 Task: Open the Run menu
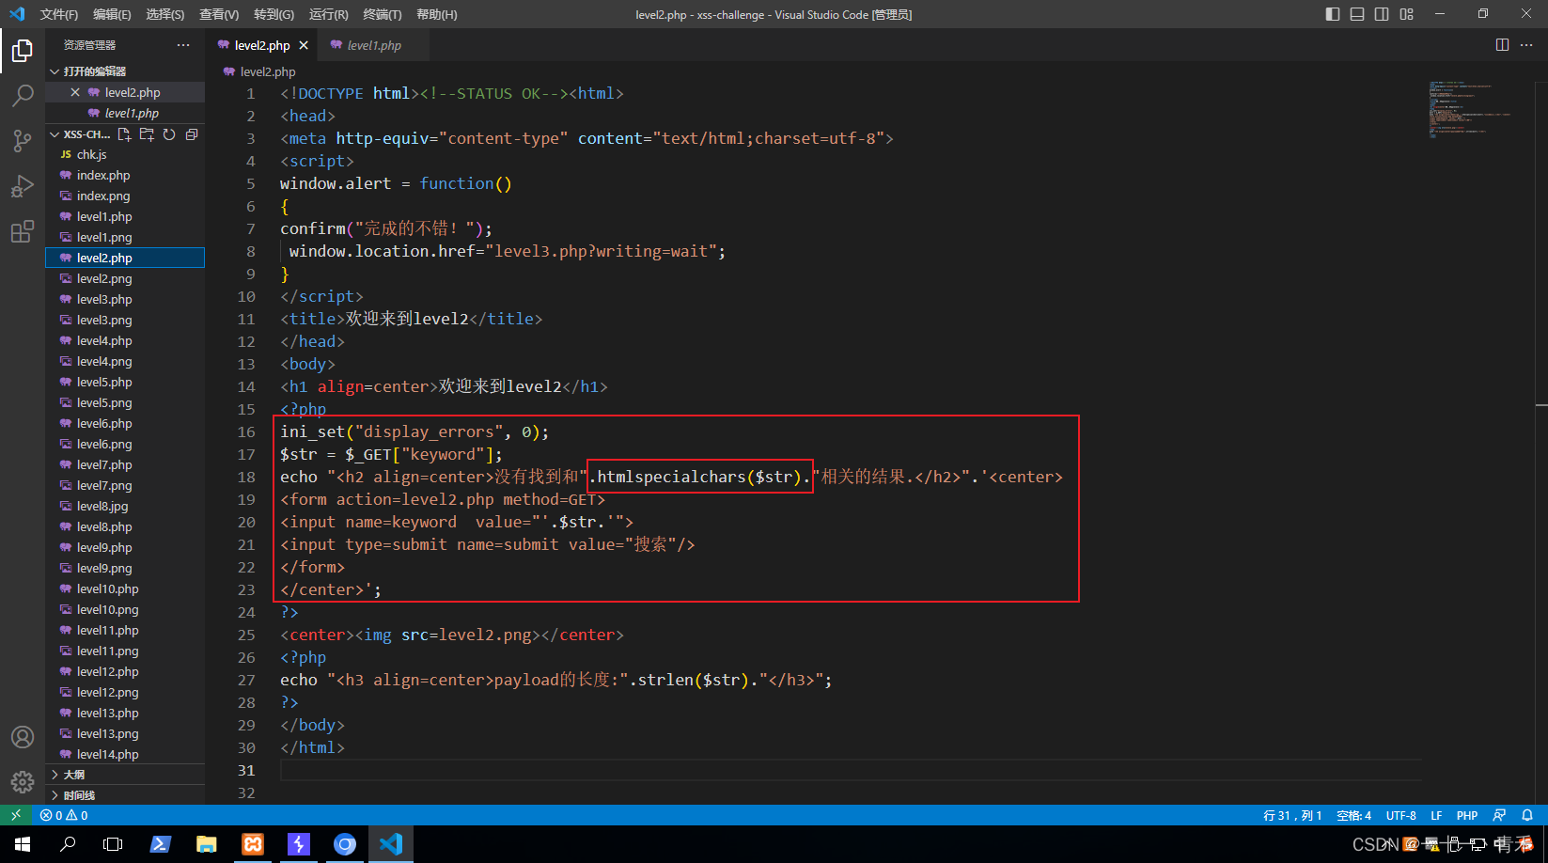tap(328, 14)
